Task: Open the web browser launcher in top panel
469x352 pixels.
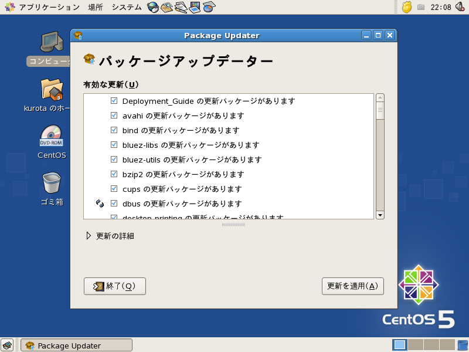Action: pos(153,7)
